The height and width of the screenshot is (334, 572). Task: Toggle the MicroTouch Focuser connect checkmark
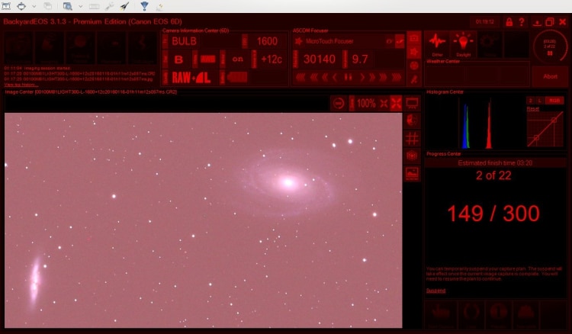pos(400,41)
